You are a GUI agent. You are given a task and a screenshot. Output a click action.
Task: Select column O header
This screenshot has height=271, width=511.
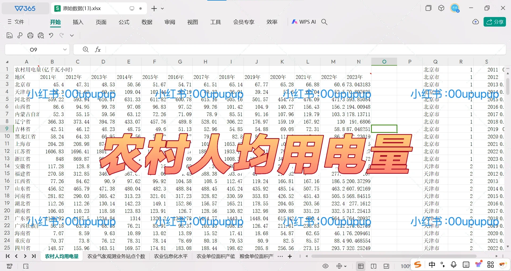coord(384,62)
